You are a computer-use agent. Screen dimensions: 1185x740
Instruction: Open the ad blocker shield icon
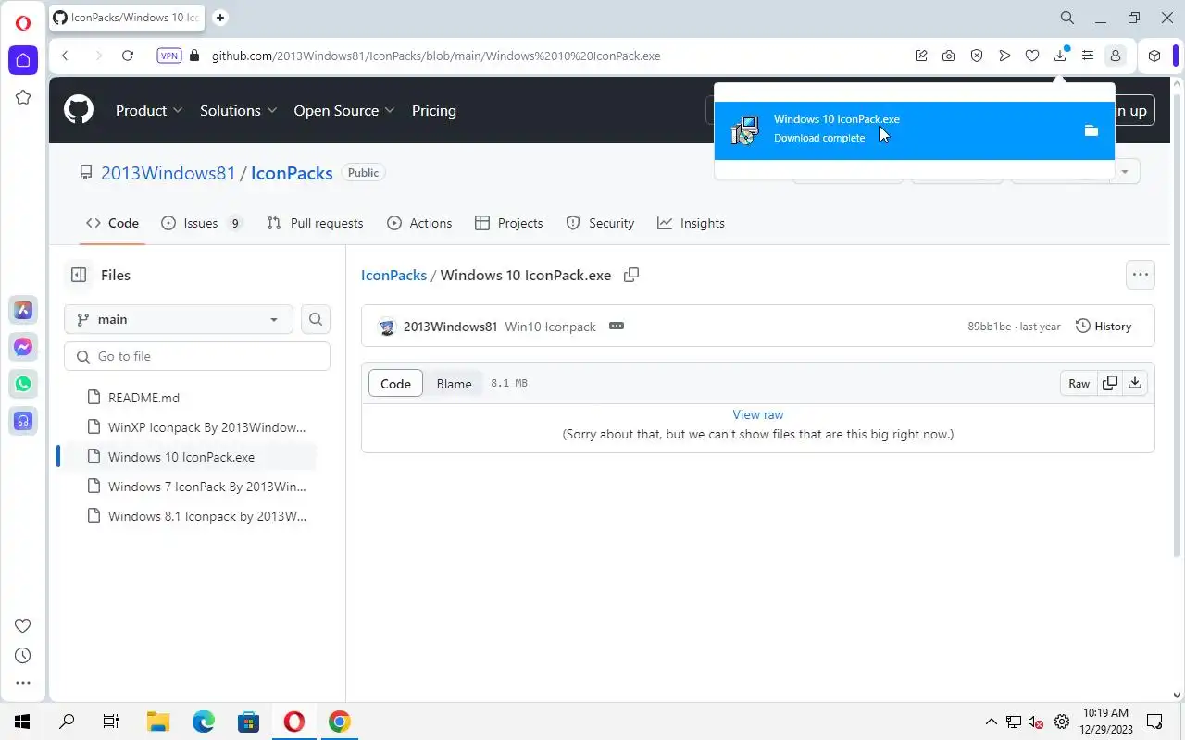point(977,55)
